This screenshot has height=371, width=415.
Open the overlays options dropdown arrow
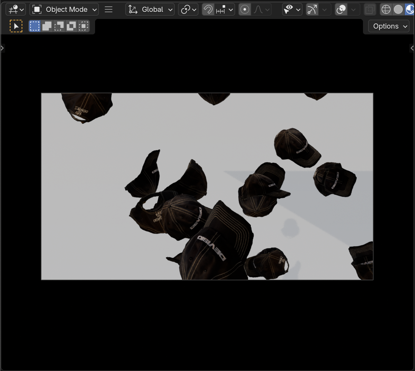[354, 10]
